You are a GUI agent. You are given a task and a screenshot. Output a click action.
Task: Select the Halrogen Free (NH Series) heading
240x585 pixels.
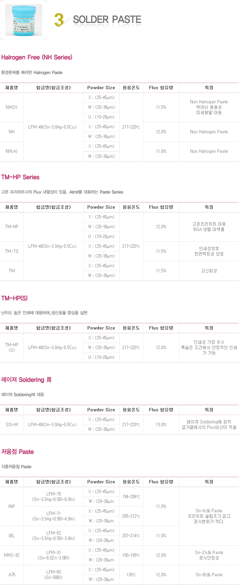coord(37,57)
